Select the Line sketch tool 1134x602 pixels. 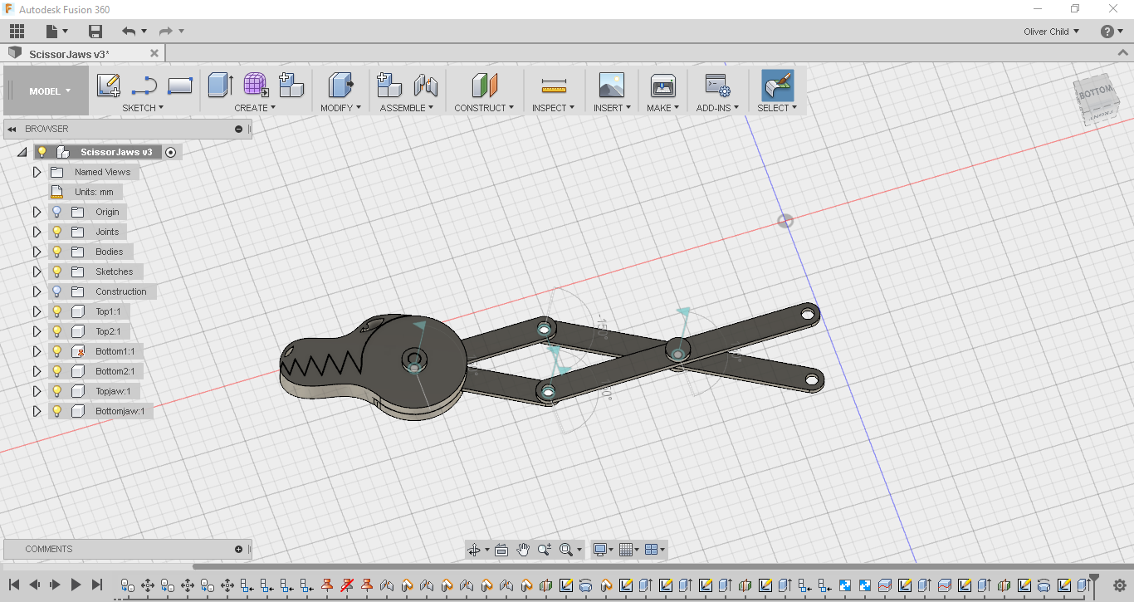[x=144, y=86]
